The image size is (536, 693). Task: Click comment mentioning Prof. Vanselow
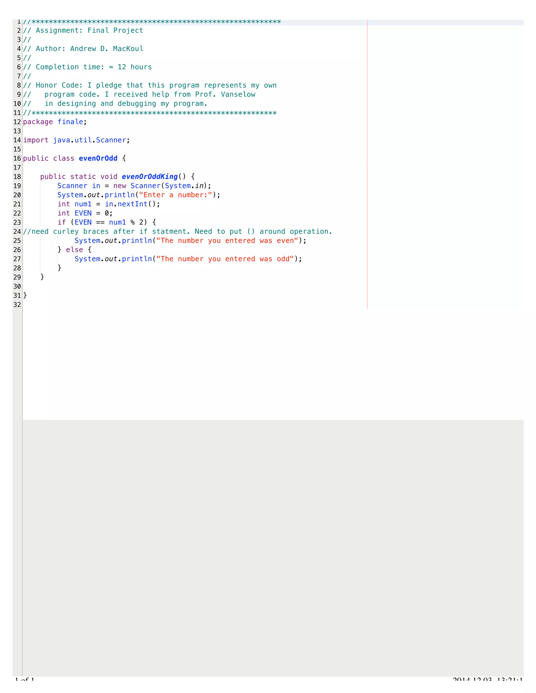139,95
